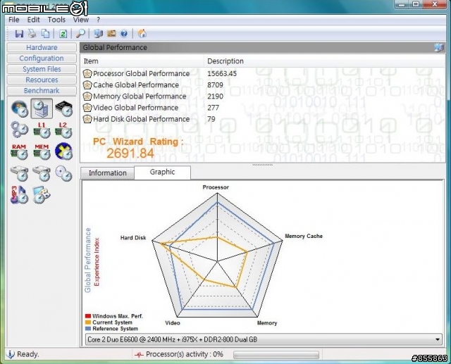Viewport: 451px width, 364px height.
Task: Click the orange hardware card toolbar icon
Action: pyautogui.click(x=111, y=34)
